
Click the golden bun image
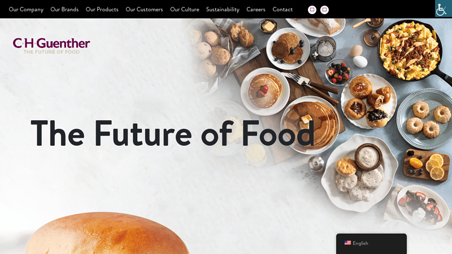[x=107, y=233]
